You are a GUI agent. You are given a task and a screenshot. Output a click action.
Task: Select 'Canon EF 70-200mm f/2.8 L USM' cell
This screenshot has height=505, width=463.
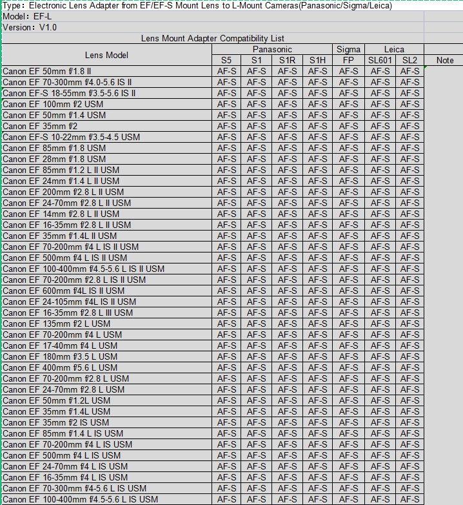coord(107,378)
